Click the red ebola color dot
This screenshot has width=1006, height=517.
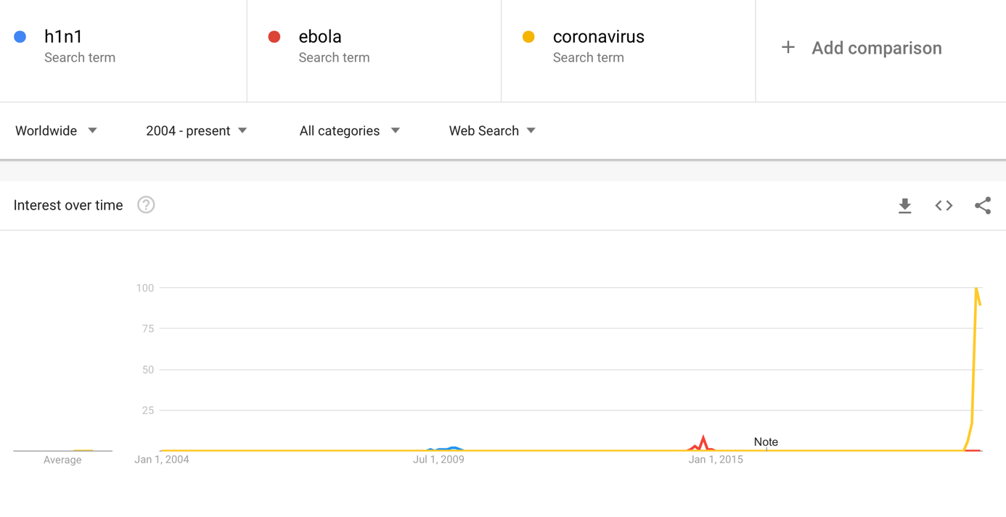[274, 36]
